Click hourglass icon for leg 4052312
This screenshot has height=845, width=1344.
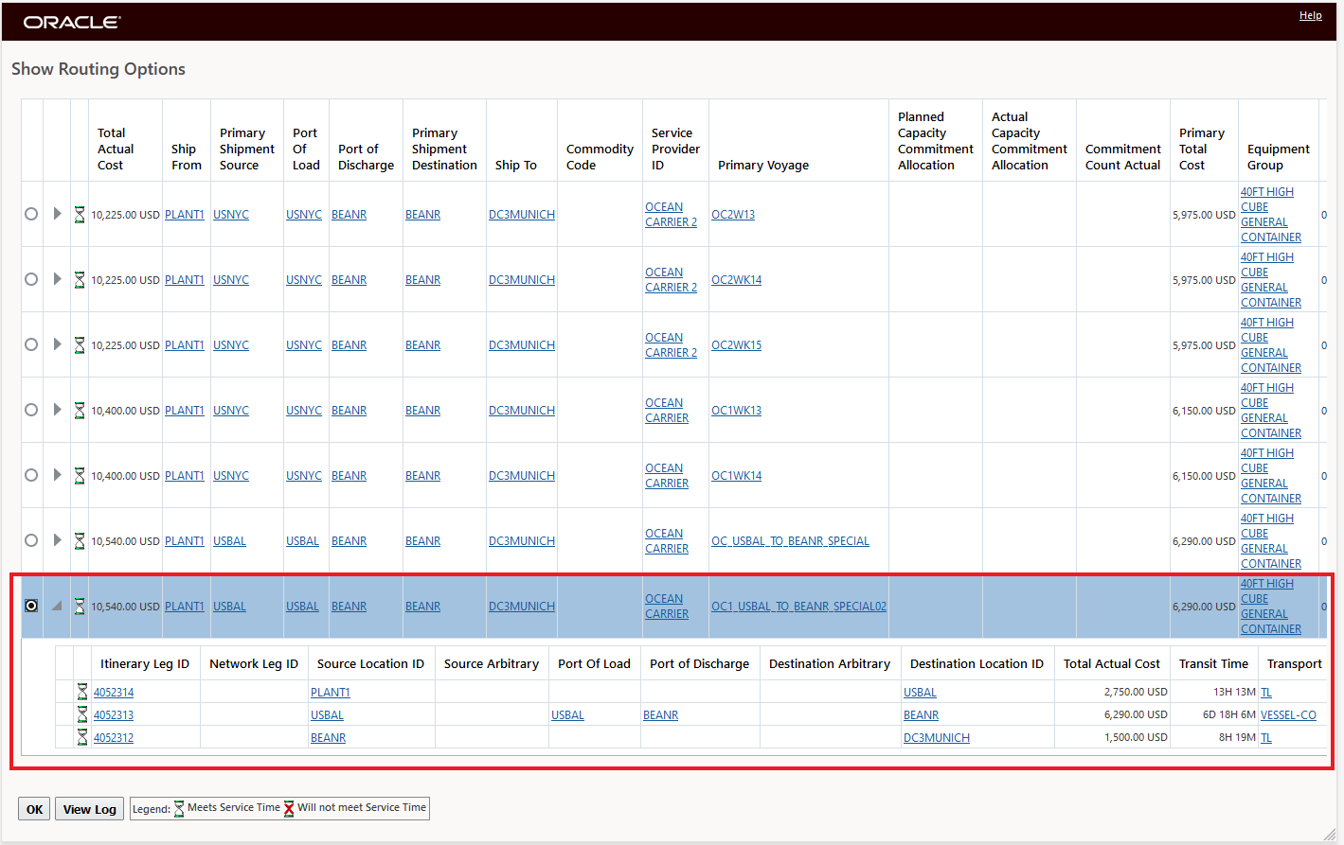82,737
